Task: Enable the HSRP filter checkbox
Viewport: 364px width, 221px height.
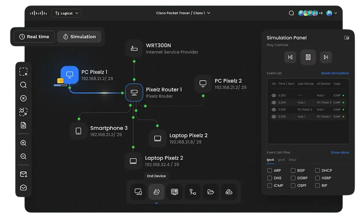Action: (x=317, y=178)
